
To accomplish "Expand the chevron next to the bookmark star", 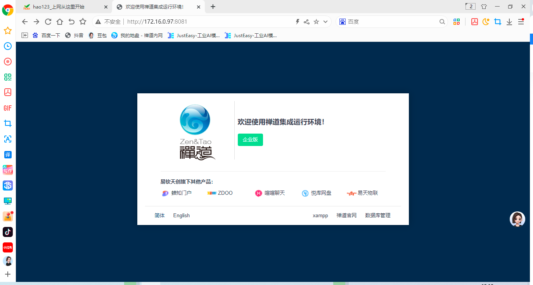I will (325, 22).
